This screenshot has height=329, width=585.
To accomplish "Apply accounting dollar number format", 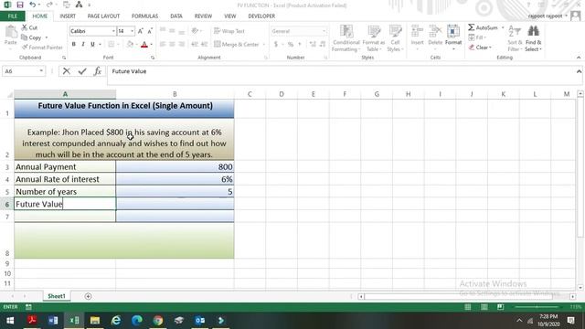I will 276,45.
